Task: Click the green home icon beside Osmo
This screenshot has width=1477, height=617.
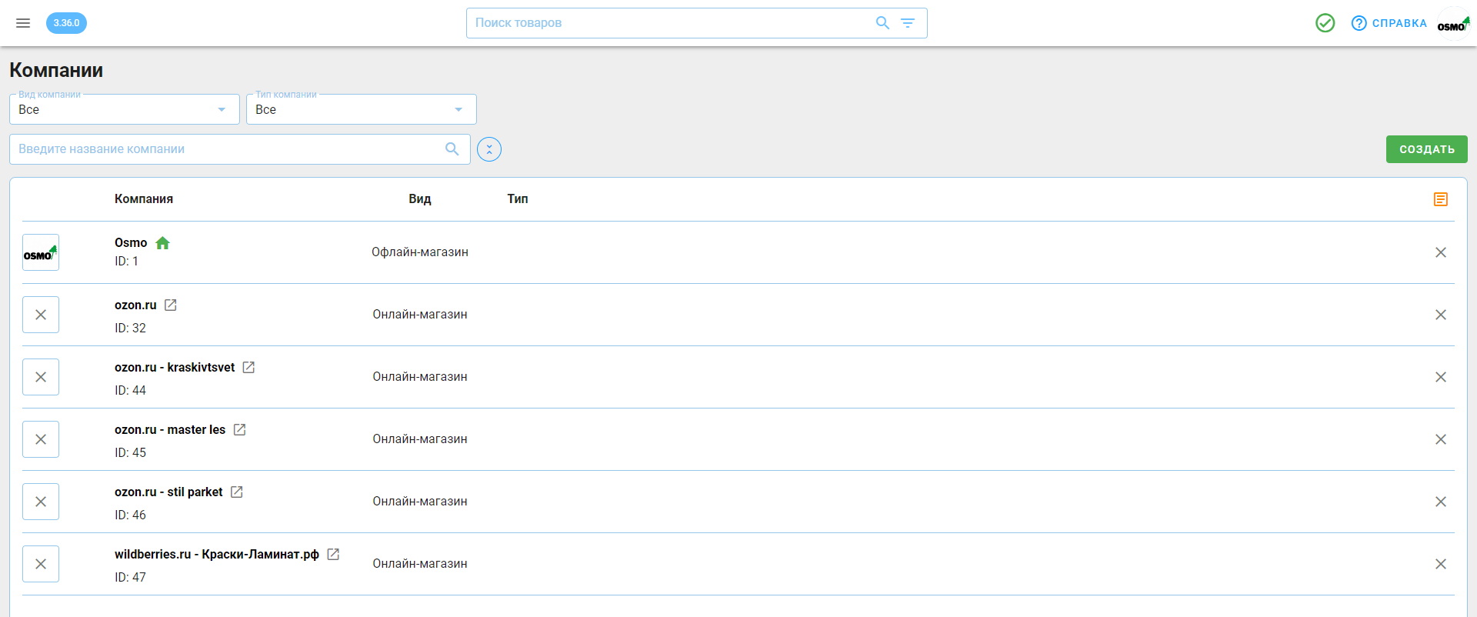Action: 162,243
